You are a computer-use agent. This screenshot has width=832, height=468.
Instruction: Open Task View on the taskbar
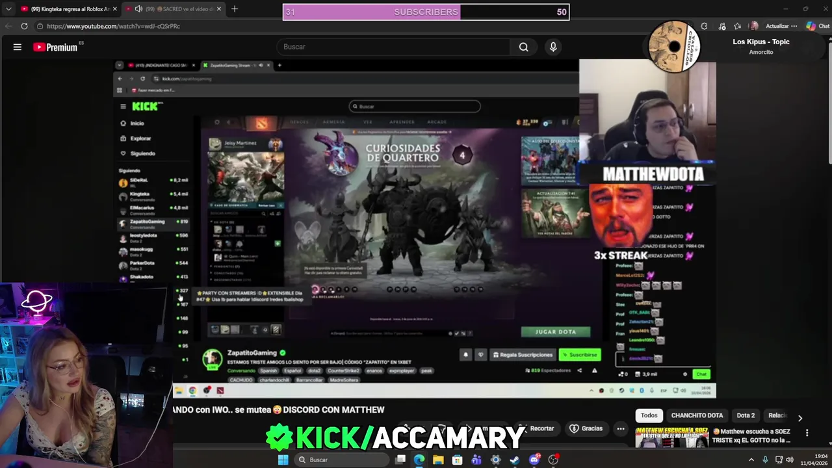pyautogui.click(x=400, y=460)
